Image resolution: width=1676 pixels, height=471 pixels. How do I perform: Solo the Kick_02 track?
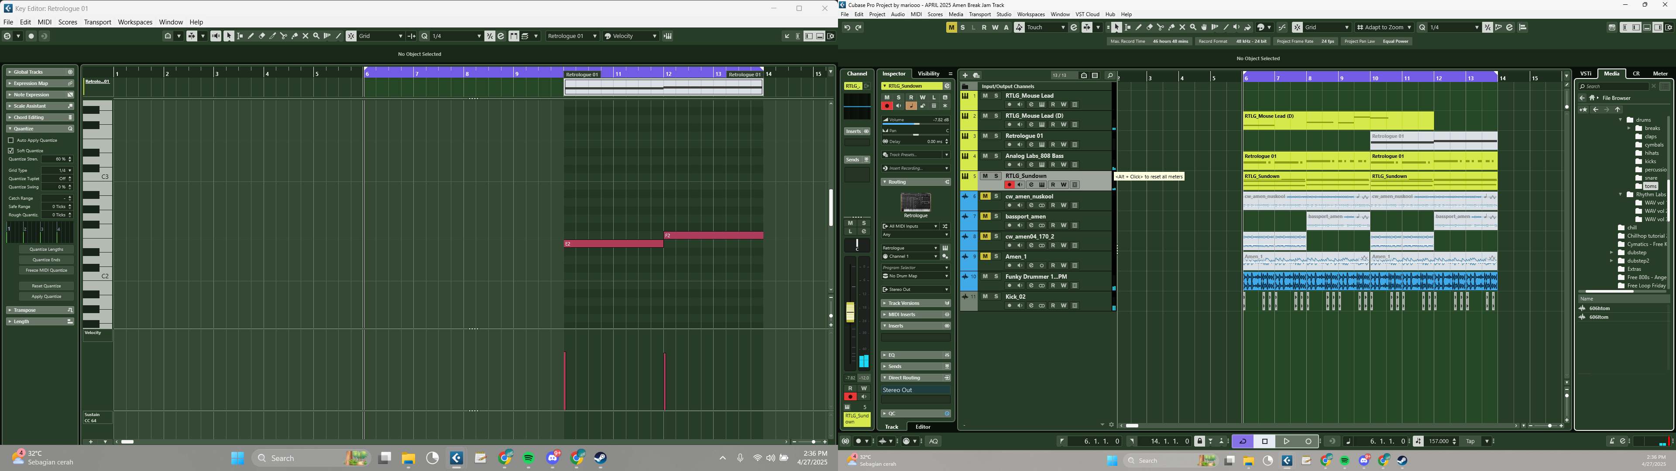pyautogui.click(x=996, y=296)
